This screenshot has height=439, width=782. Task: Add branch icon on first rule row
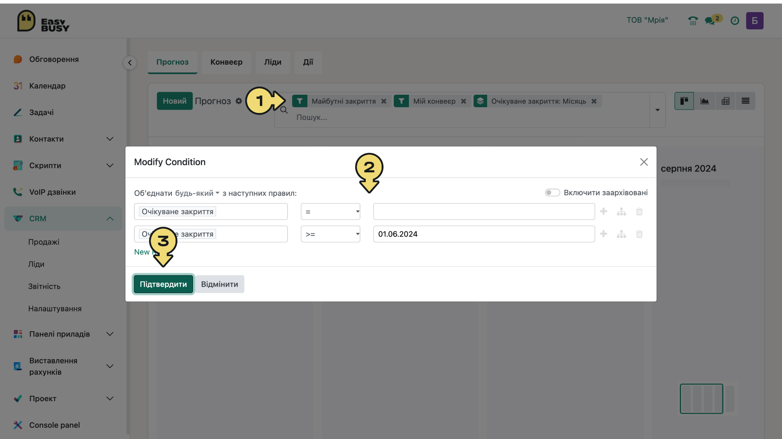622,211
